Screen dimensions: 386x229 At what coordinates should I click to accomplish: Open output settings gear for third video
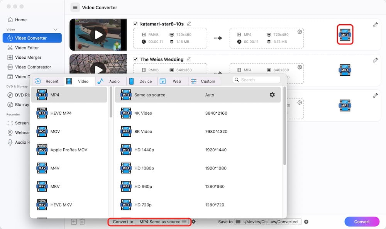(x=300, y=102)
